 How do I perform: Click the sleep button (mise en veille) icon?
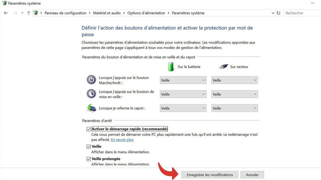[x=91, y=94]
